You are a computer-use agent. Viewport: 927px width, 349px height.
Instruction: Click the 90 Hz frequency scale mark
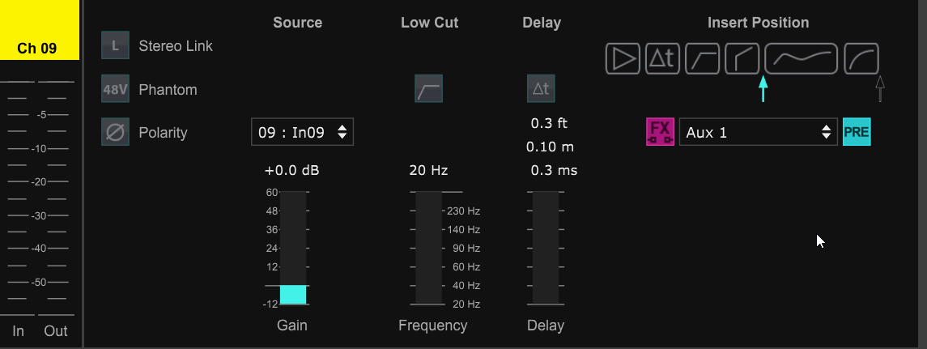click(x=466, y=248)
